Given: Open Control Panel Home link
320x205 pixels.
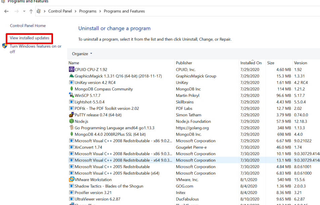Looking at the screenshot, I should [x=28, y=26].
